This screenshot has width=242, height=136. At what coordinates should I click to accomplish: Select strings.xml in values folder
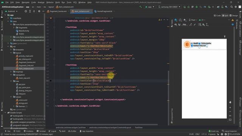coord(22,103)
